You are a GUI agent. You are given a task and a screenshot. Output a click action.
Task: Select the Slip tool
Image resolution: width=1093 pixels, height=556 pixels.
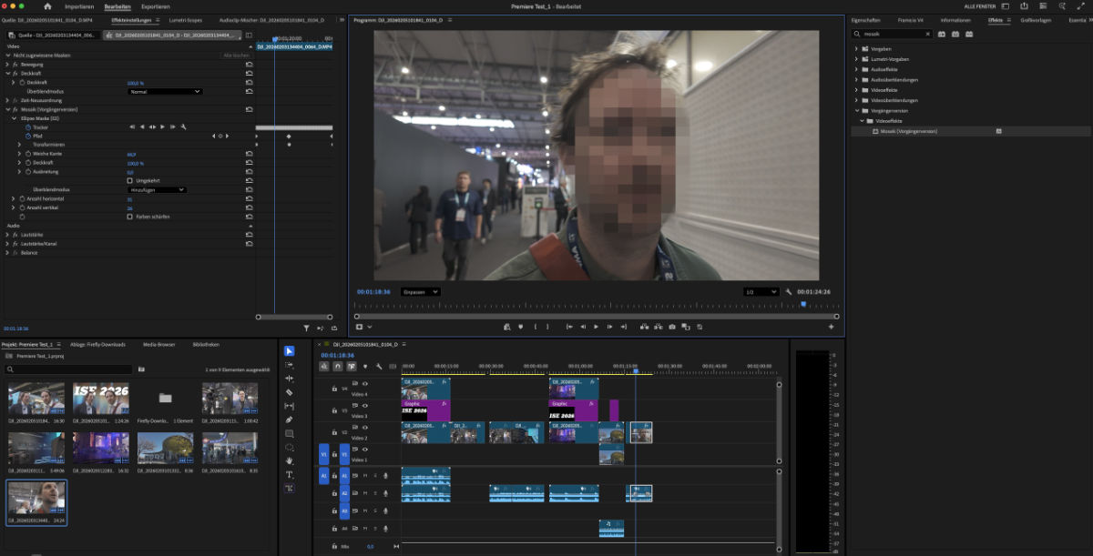290,406
